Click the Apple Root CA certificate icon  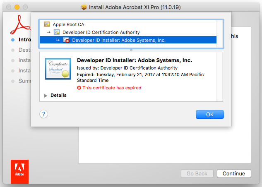(x=47, y=24)
